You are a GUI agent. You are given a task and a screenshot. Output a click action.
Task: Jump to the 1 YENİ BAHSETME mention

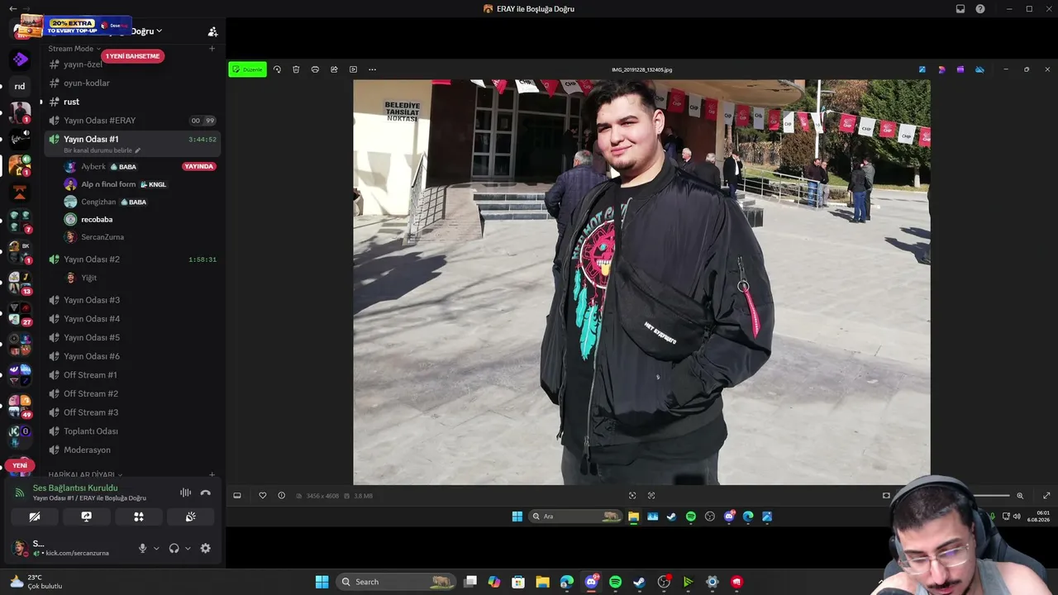tap(132, 56)
